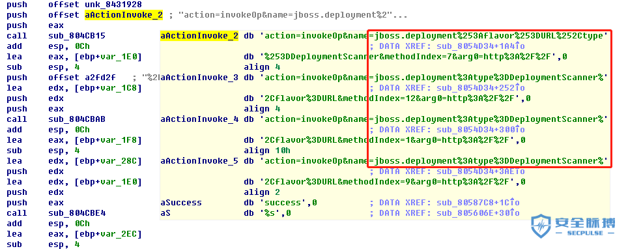This screenshot has width=628, height=249.
Task: Select the aSuccess string label
Action: pos(181,203)
